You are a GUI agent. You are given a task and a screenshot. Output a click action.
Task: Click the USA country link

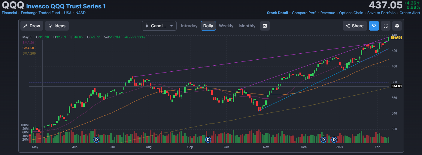[x=68, y=13]
